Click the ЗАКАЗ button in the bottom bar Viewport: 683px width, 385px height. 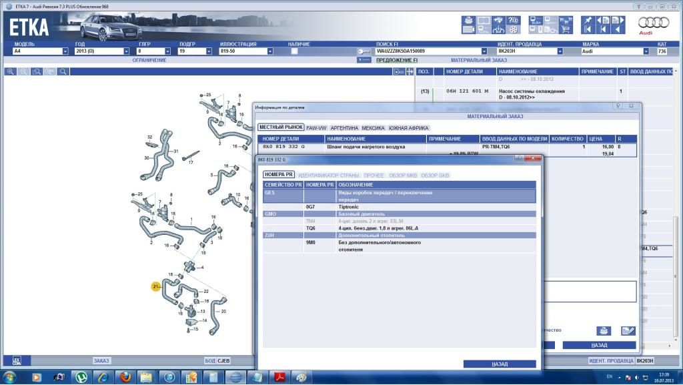coord(101,360)
